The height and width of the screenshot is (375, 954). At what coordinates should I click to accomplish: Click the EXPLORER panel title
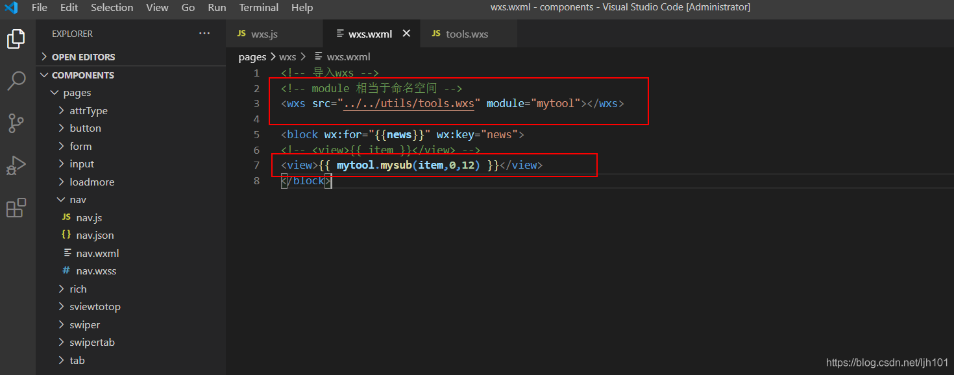tap(72, 34)
